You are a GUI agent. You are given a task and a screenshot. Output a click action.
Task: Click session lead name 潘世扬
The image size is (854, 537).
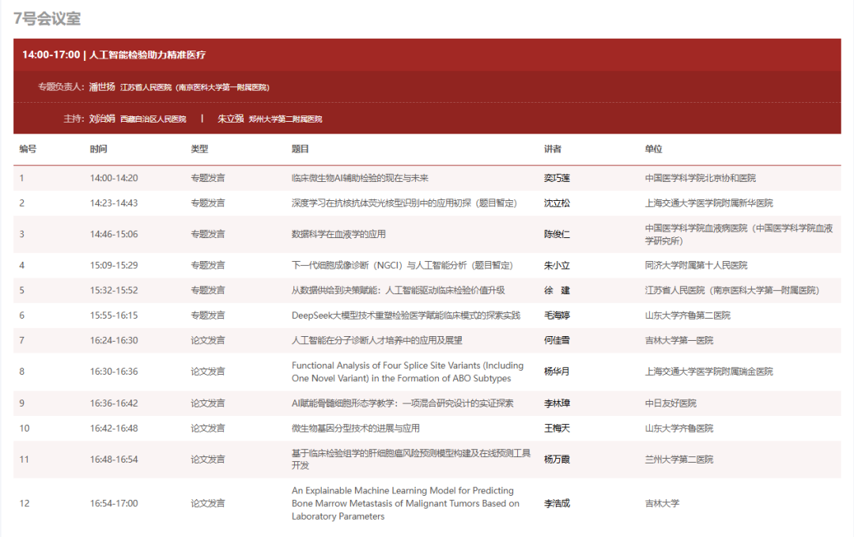coord(102,87)
